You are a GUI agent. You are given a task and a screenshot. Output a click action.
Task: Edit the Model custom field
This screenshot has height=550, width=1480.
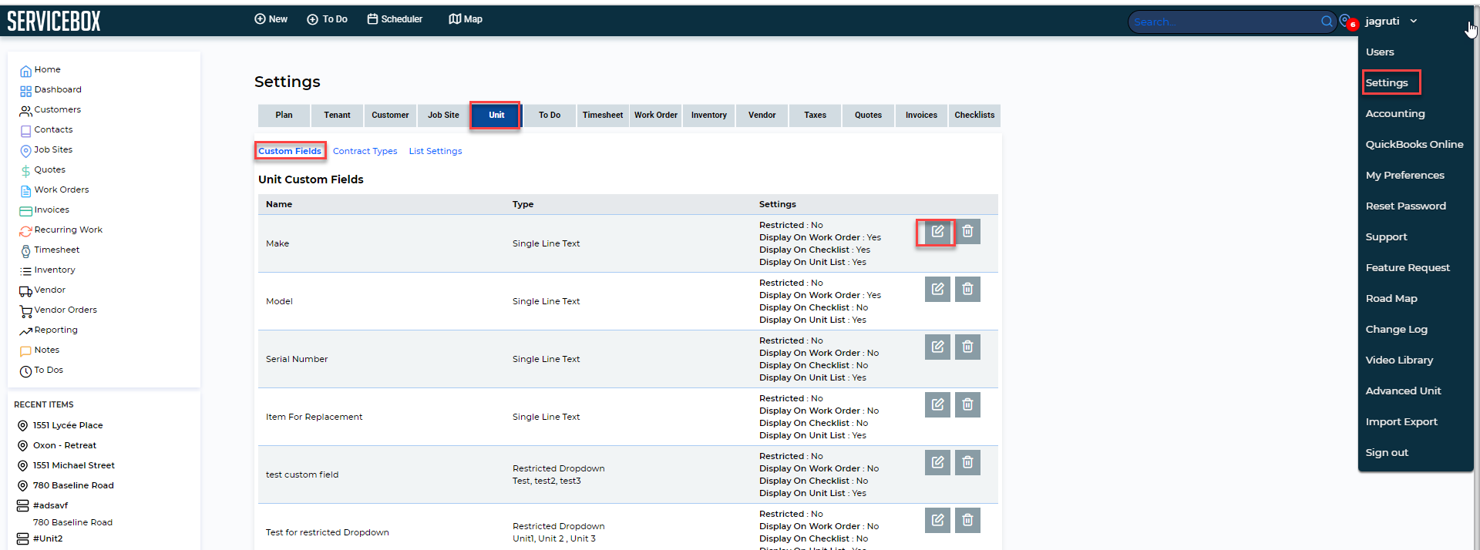[937, 289]
